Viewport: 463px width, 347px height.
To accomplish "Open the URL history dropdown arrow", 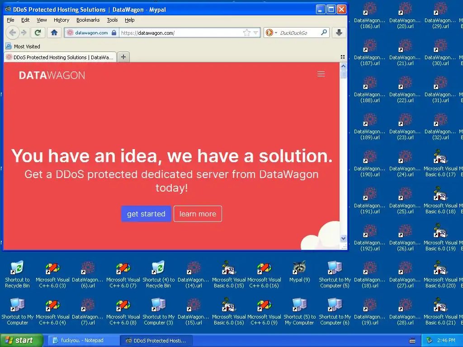I will pos(256,33).
